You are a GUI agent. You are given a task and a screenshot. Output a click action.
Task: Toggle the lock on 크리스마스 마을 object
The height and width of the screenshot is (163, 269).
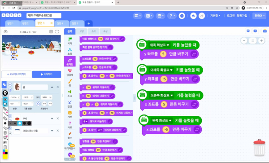[x=10, y=133]
